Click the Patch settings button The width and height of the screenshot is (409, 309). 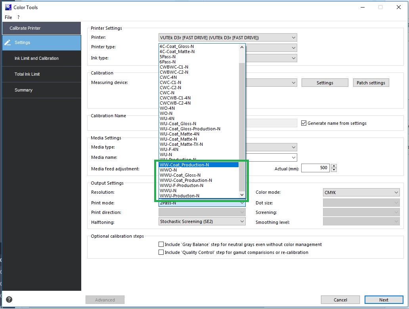click(x=371, y=83)
